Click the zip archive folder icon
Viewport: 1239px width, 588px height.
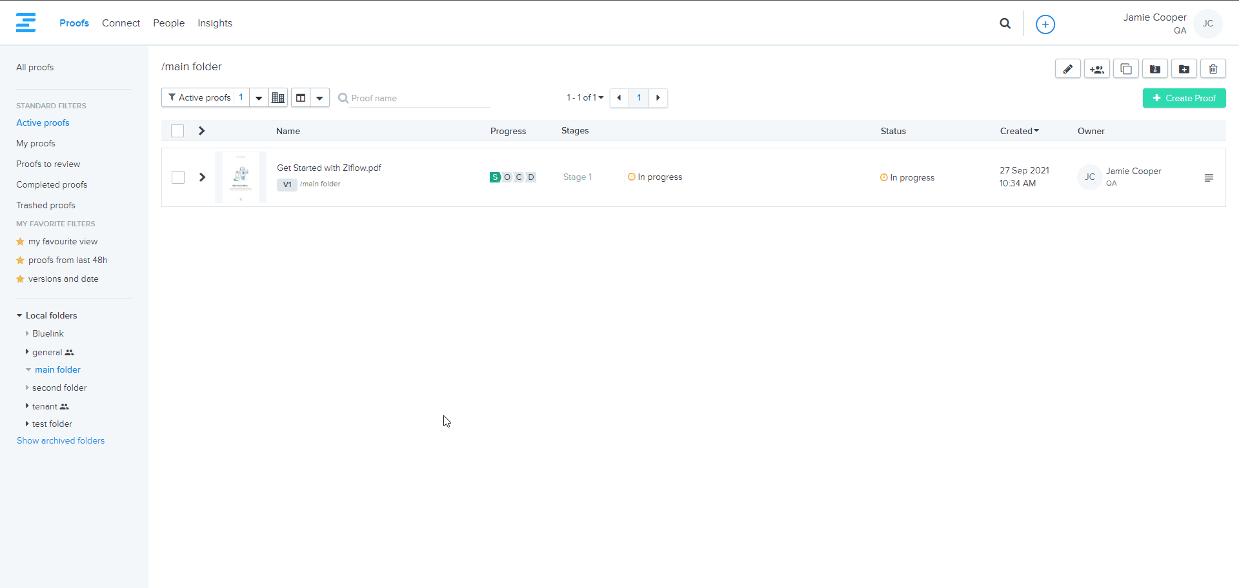tap(1154, 69)
